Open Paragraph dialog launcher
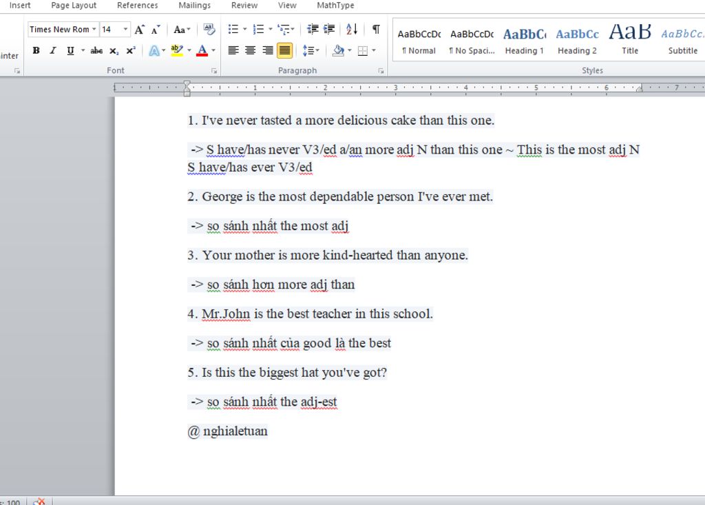This screenshot has height=505, width=705. [x=381, y=71]
